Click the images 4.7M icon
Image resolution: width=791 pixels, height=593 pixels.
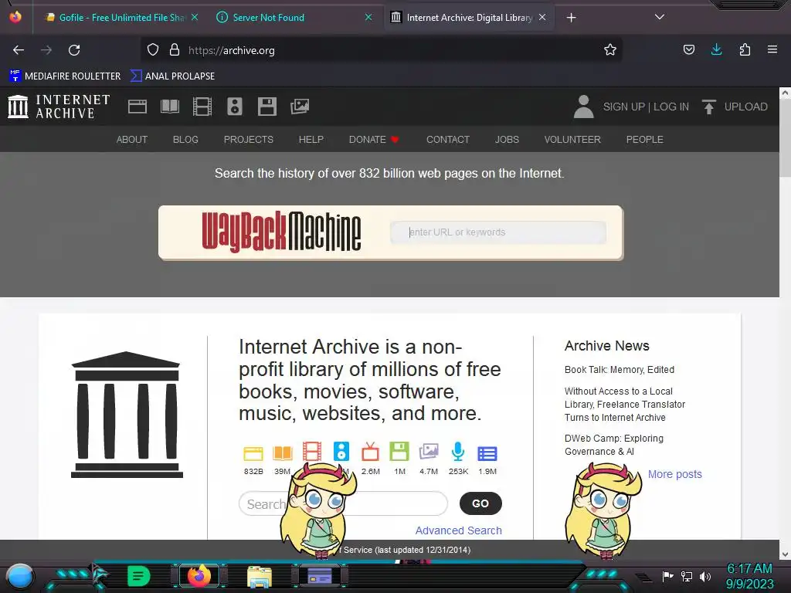tap(429, 451)
